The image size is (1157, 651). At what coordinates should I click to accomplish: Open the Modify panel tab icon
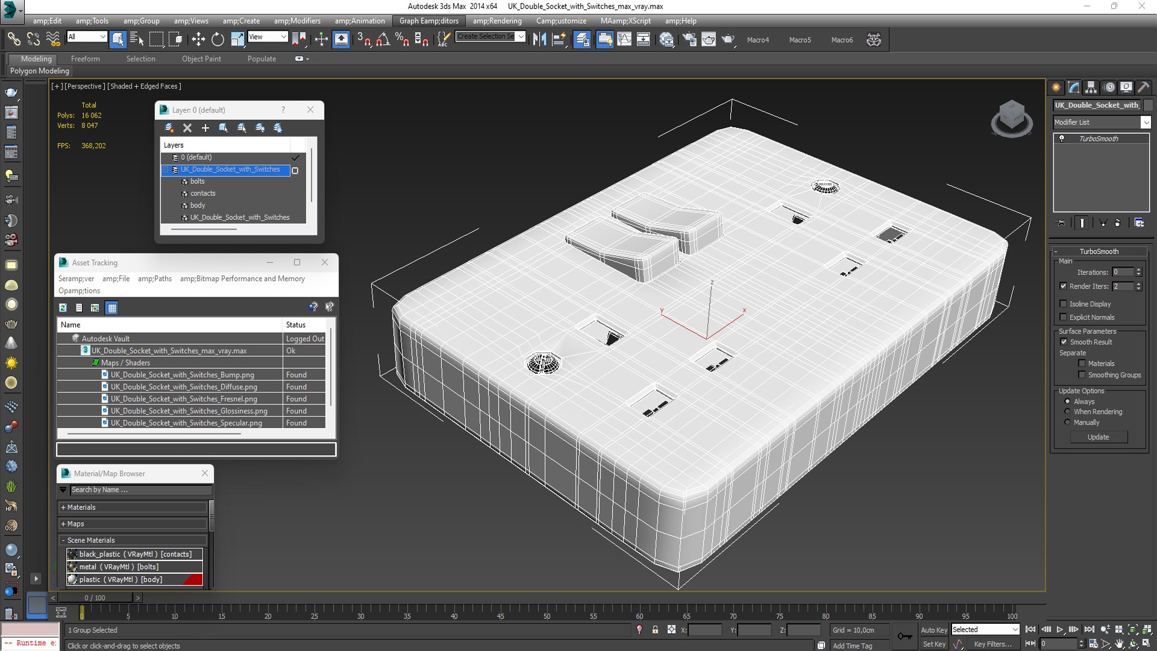pos(1074,87)
